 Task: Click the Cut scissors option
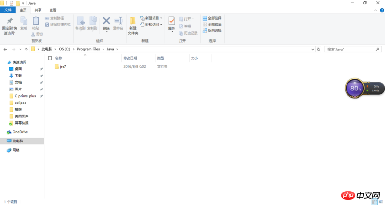tap(37, 34)
